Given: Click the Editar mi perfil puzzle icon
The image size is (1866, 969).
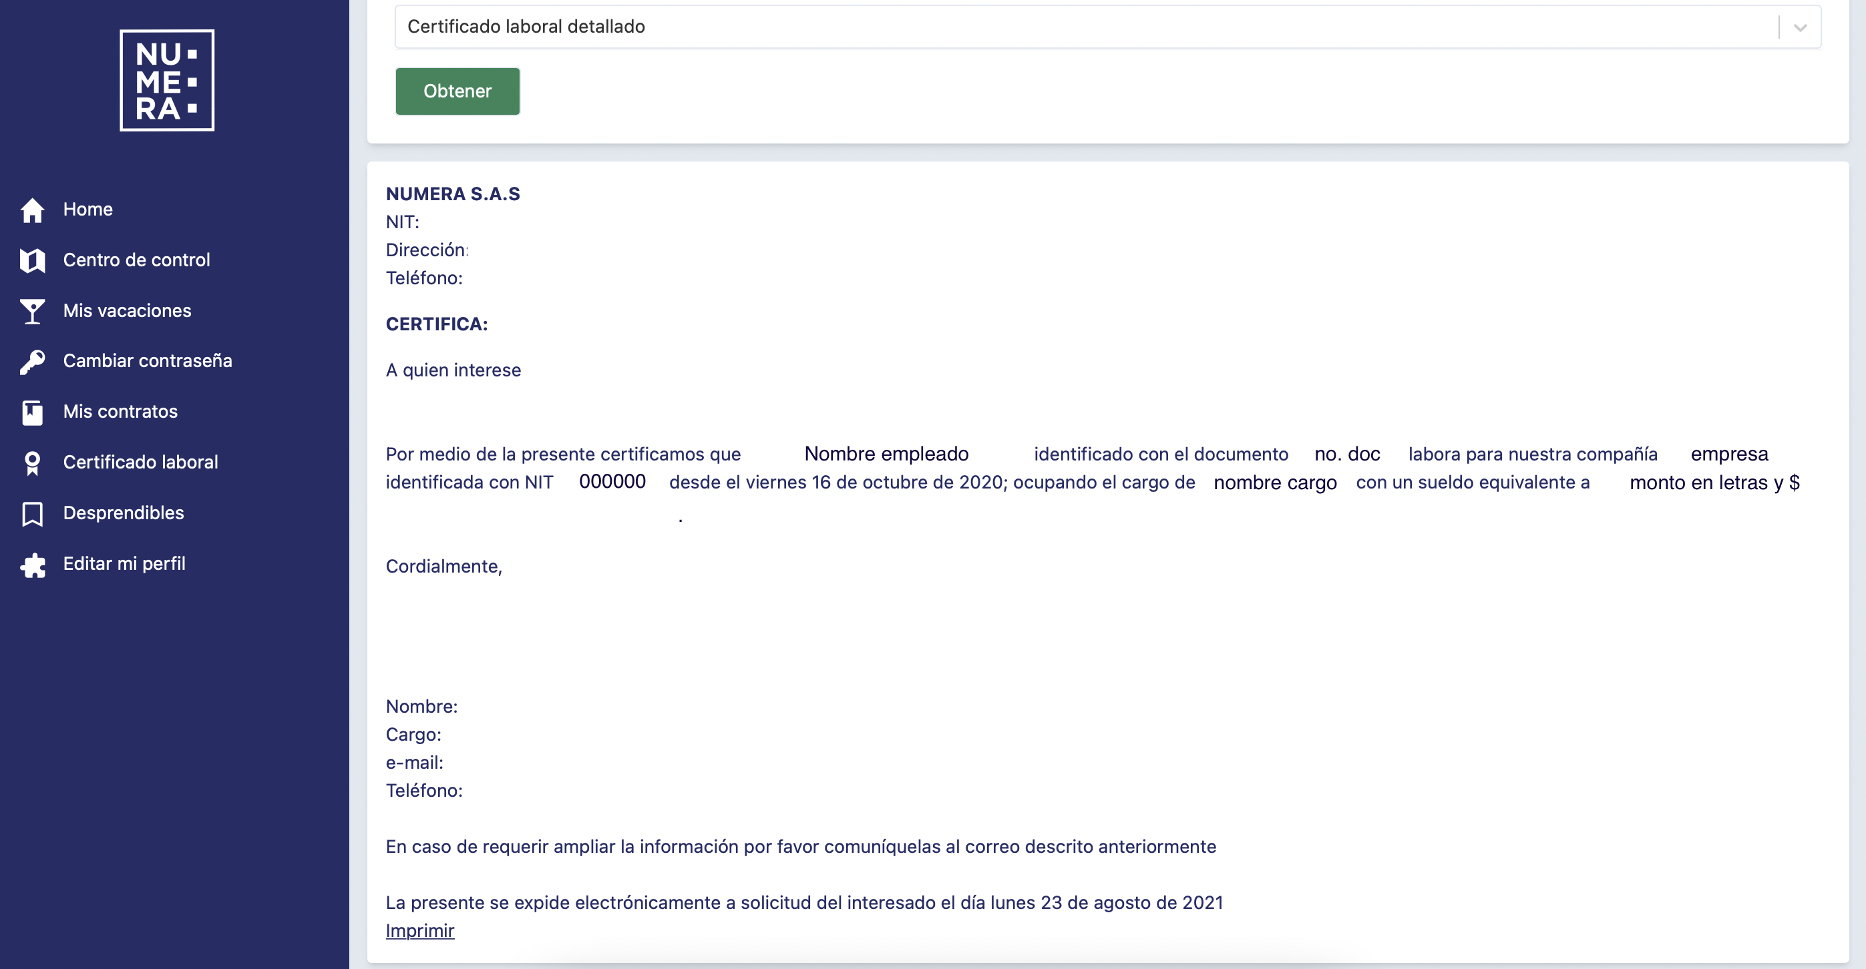Looking at the screenshot, I should pyautogui.click(x=33, y=565).
